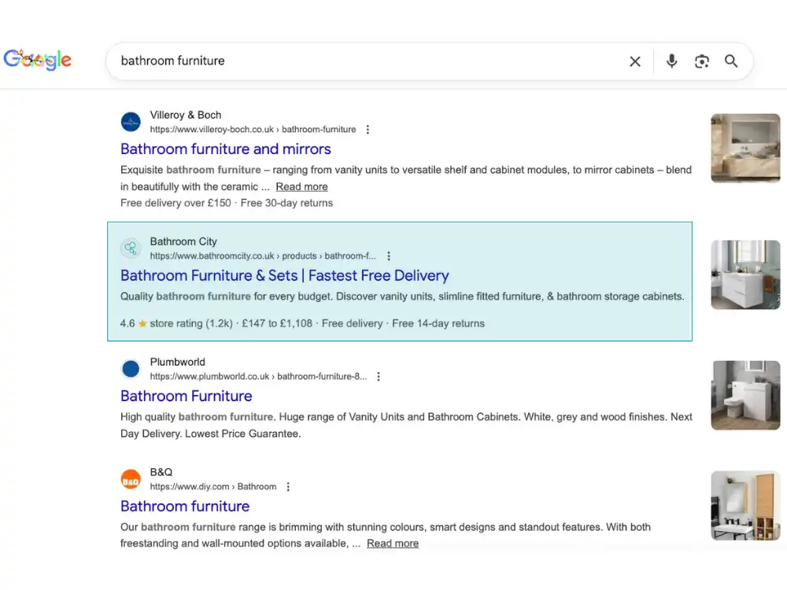Click the Villeroy & Boch site favicon

point(131,121)
